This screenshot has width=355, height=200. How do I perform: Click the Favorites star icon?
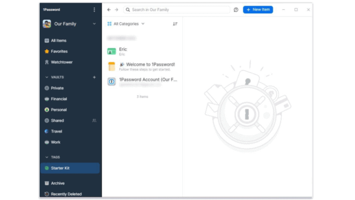(x=47, y=51)
